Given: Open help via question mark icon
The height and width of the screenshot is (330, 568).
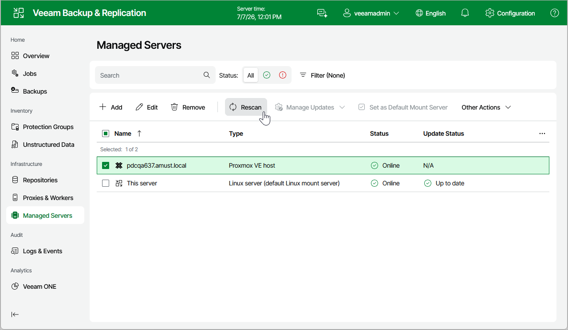Looking at the screenshot, I should (555, 13).
